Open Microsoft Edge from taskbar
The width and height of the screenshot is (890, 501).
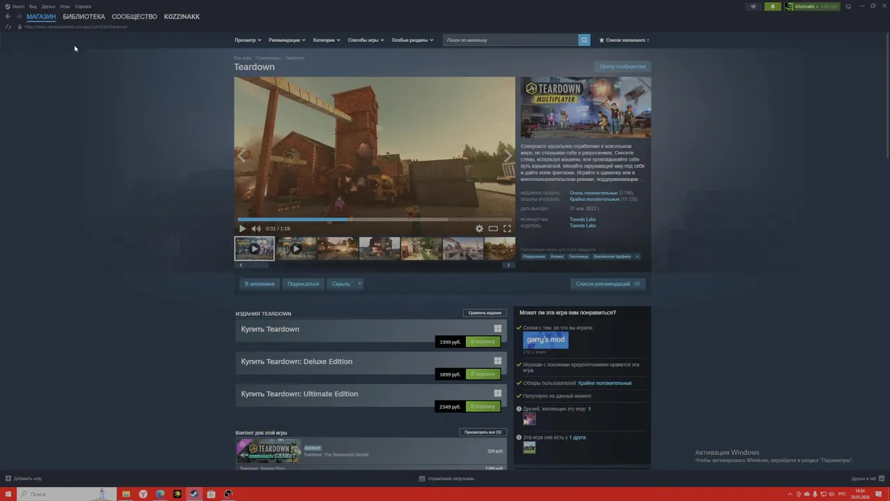click(160, 494)
